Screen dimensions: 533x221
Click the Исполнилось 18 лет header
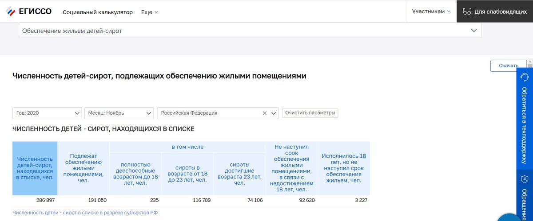pos(344,168)
